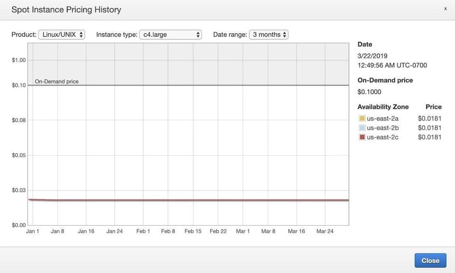Toggle the us-east-2c red legend swatch
455x273 pixels.
pyautogui.click(x=362, y=137)
